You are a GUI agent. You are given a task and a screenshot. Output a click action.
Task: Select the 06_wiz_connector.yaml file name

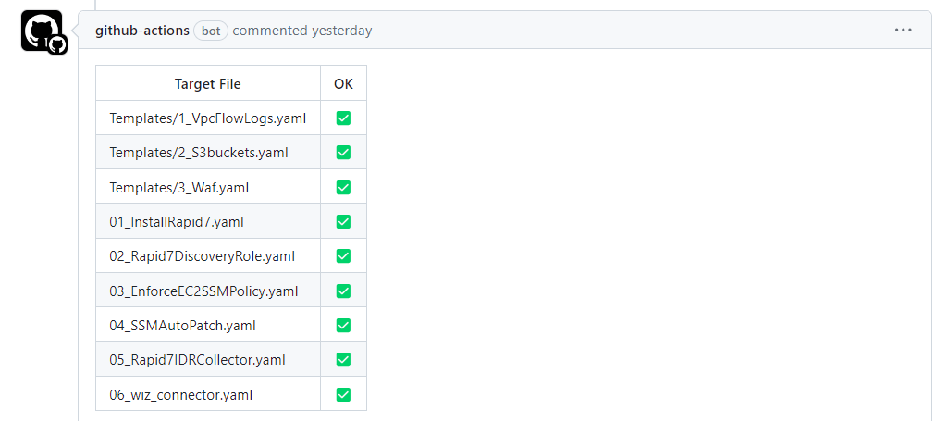180,395
